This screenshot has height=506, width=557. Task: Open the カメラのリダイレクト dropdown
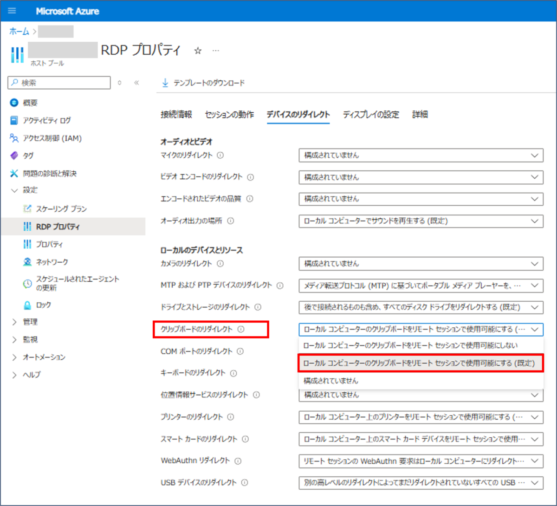[421, 264]
